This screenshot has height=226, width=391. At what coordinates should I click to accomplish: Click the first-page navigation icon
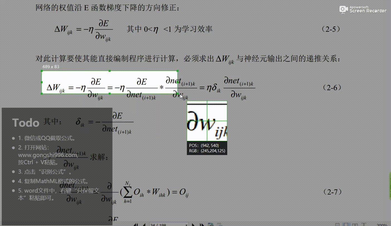tap(136, 225)
